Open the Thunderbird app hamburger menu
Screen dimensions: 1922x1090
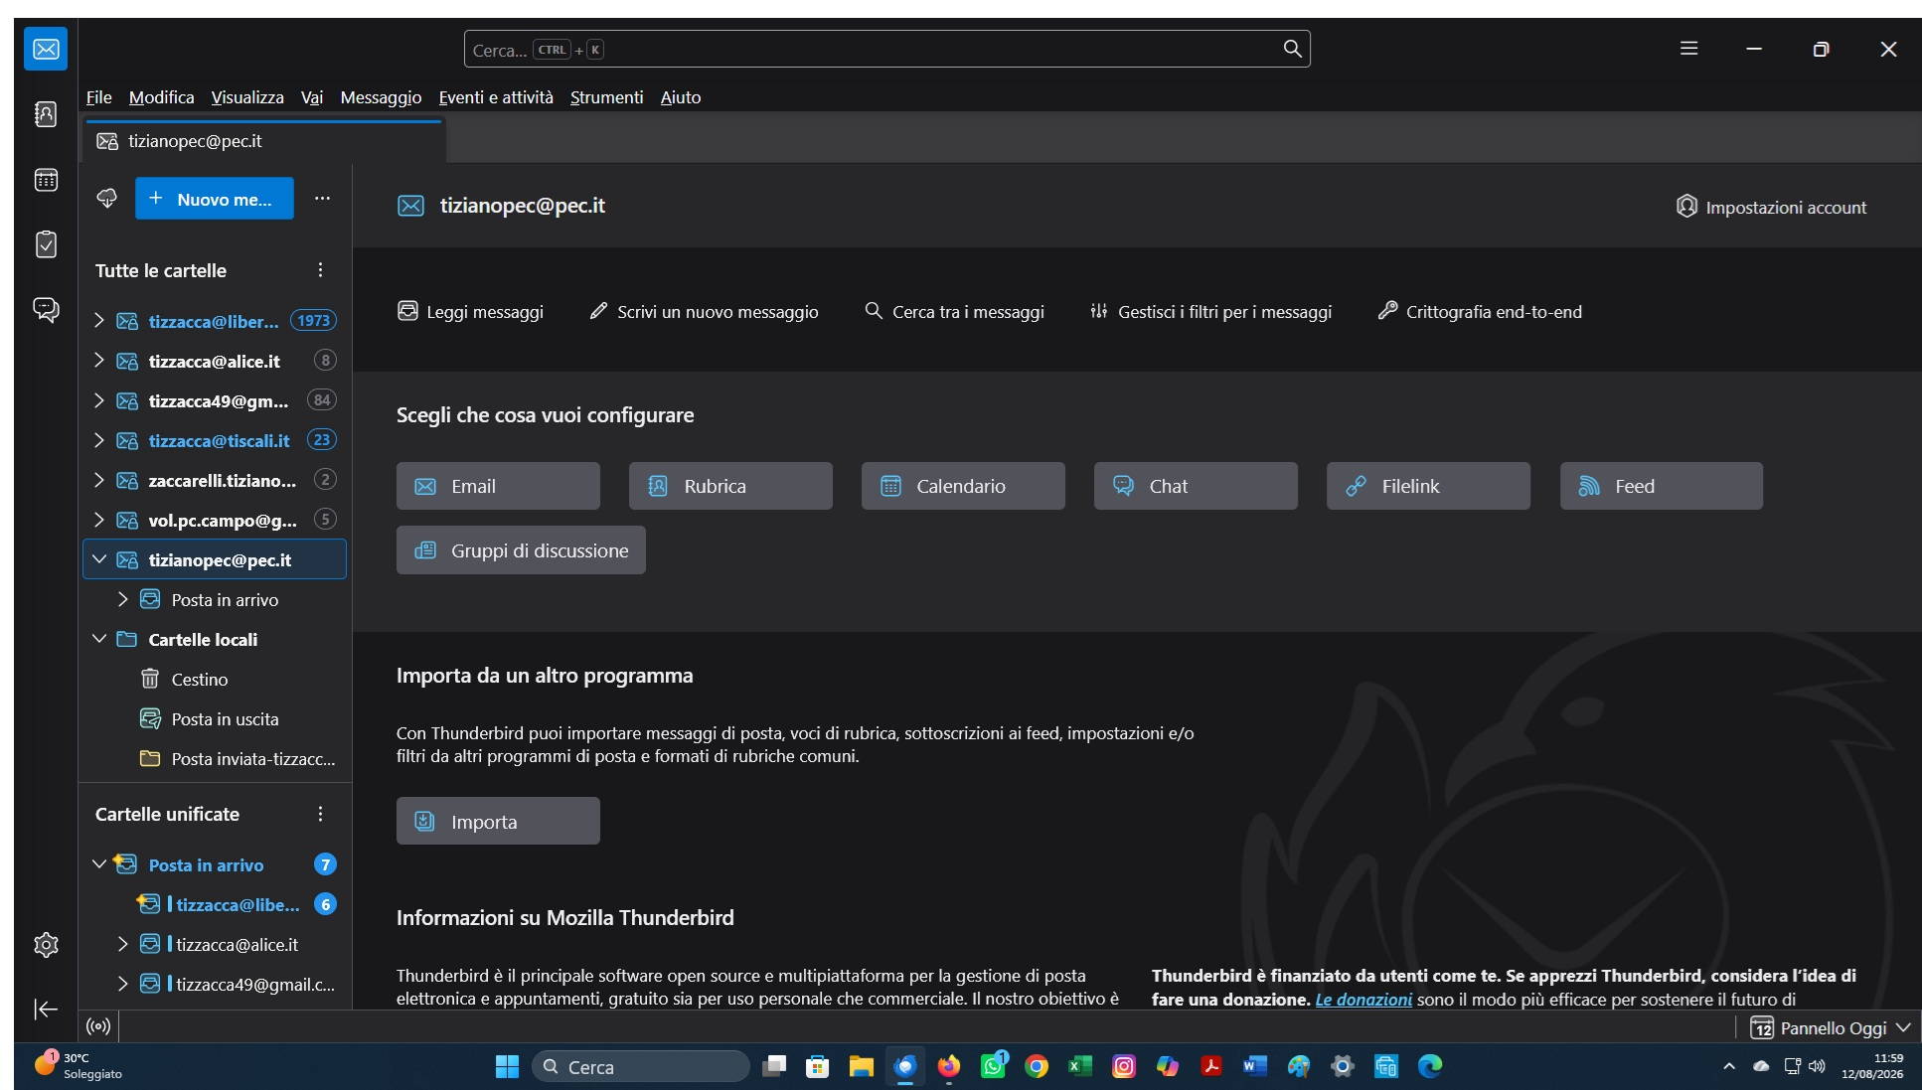click(x=1688, y=49)
